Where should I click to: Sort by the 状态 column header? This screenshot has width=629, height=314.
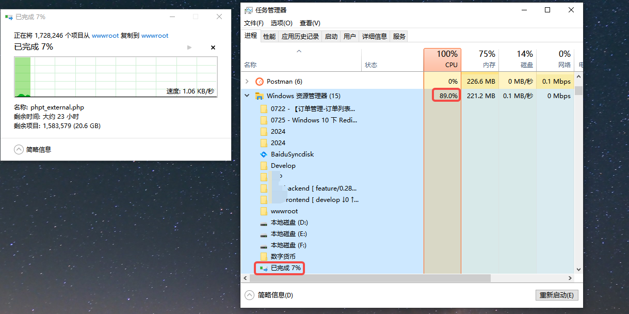pyautogui.click(x=392, y=60)
